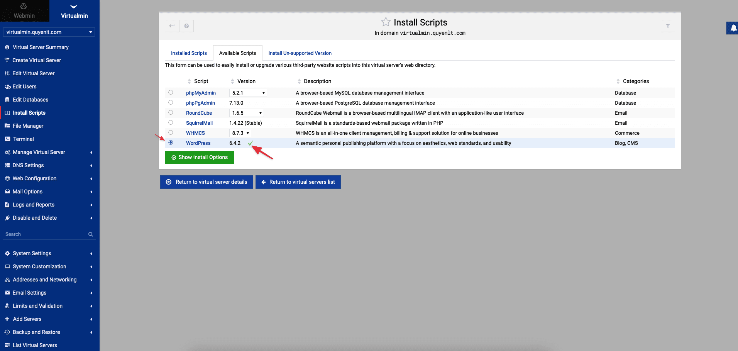Image resolution: width=738 pixels, height=351 pixels.
Task: Switch to the Installed Scripts tab
Action: 189,53
